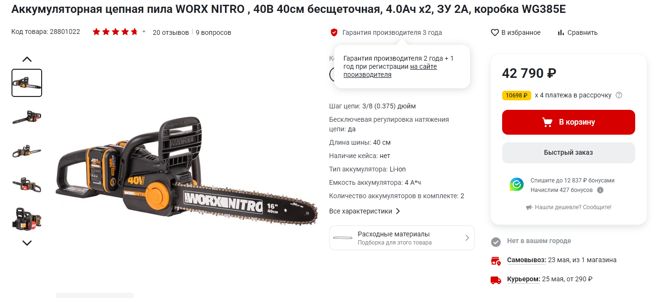Click the red Курьером delivery truck icon

(496, 280)
